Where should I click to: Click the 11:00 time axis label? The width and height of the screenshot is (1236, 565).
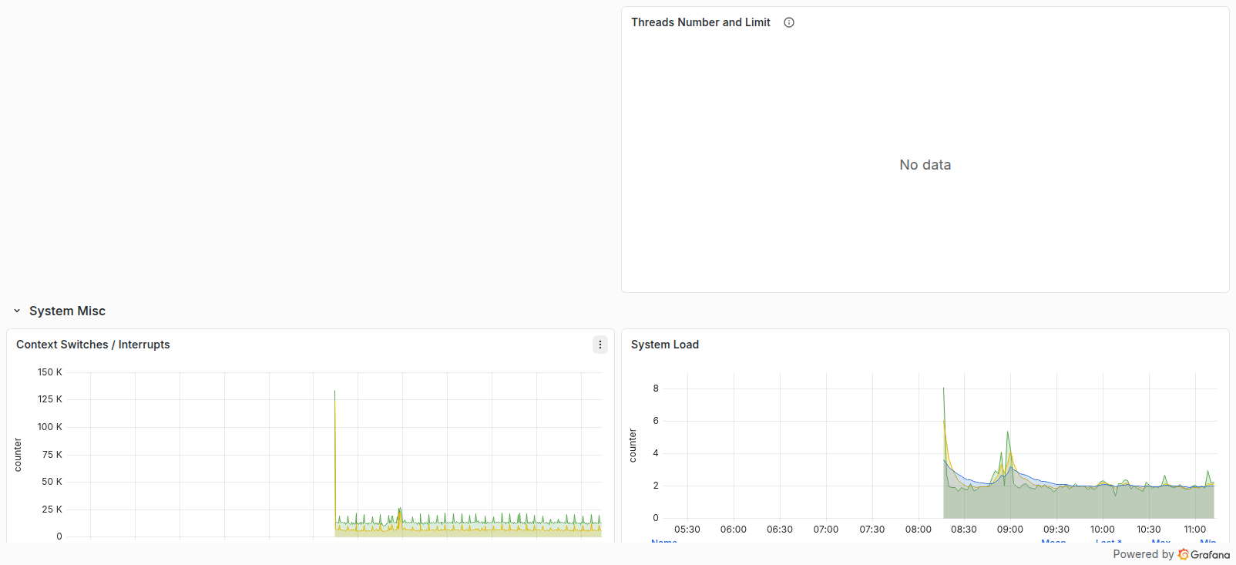pos(1195,530)
